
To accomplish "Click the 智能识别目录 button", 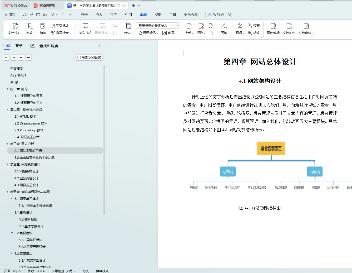I will click(89, 57).
